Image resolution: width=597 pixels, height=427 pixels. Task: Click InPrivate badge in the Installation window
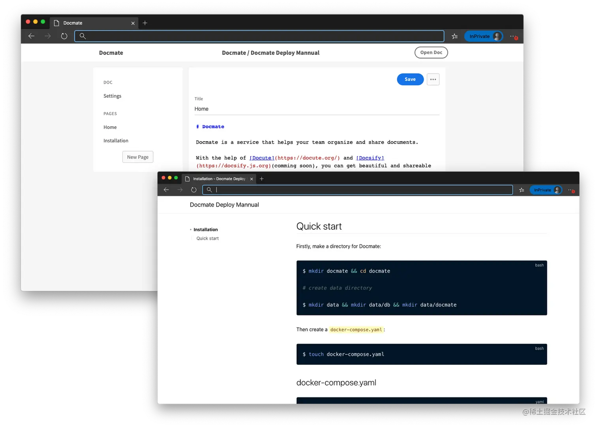[x=546, y=190]
